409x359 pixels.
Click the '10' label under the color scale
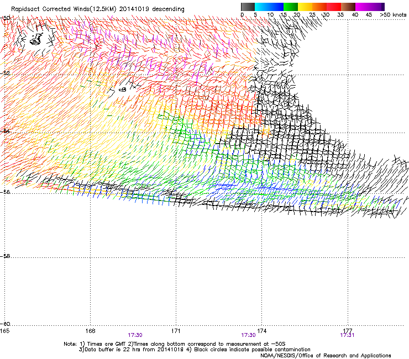(270, 15)
